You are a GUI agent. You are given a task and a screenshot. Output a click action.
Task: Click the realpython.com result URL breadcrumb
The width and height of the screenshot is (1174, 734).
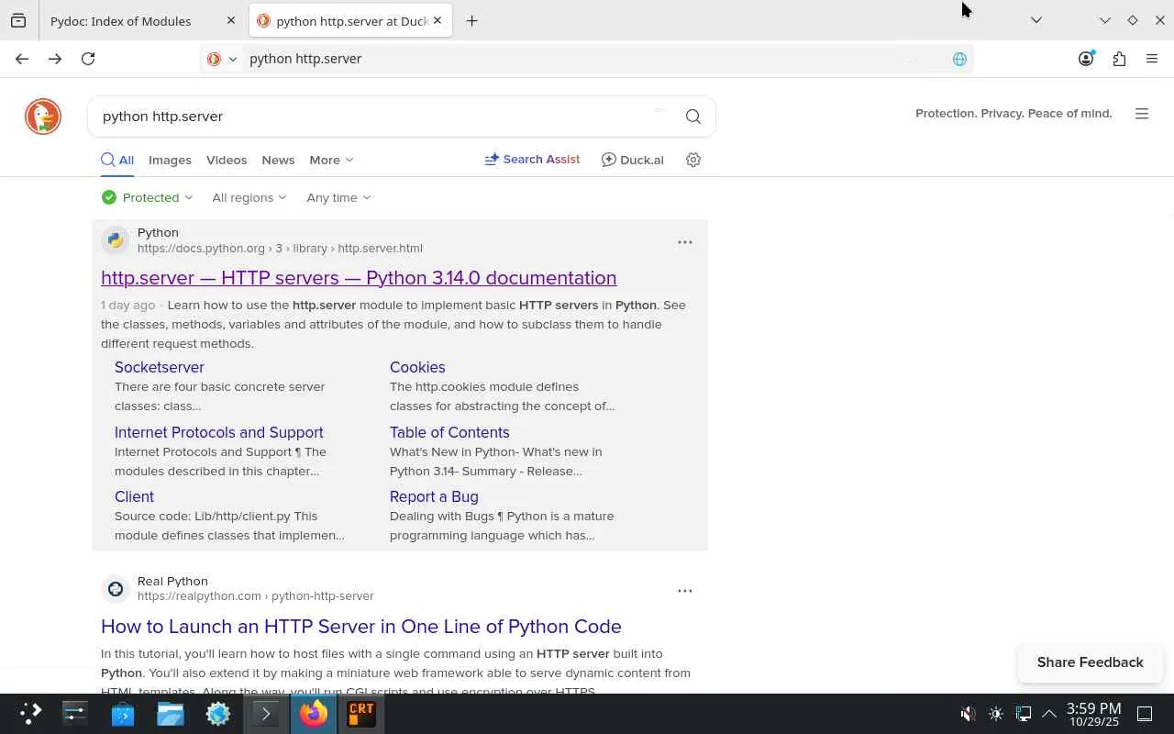coord(256,596)
